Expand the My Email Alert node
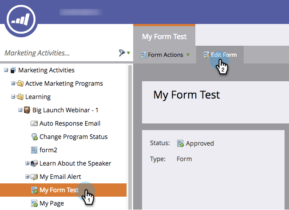Viewport: 289px width, 210px height. (x=27, y=177)
